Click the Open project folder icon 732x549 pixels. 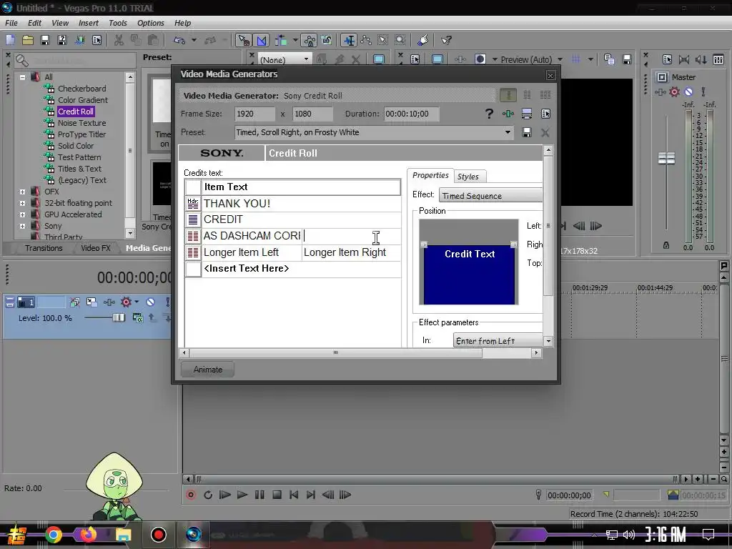[x=28, y=41]
